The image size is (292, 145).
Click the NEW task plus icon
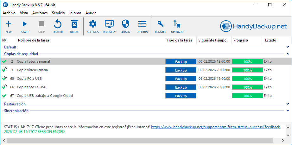tap(9, 24)
